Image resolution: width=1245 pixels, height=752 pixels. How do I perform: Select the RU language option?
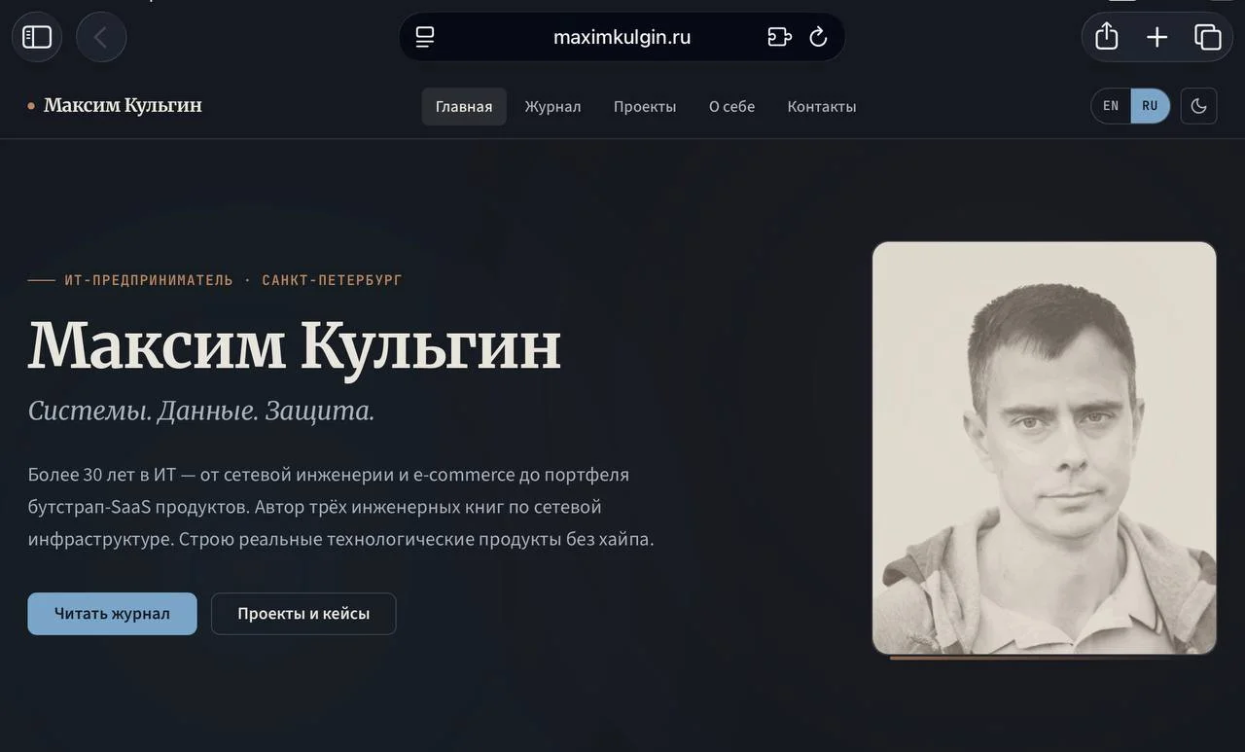tap(1151, 106)
